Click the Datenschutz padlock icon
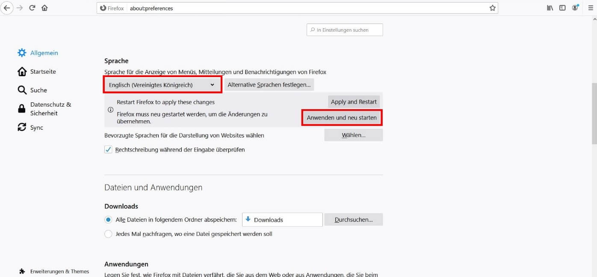The width and height of the screenshot is (597, 277). click(22, 109)
